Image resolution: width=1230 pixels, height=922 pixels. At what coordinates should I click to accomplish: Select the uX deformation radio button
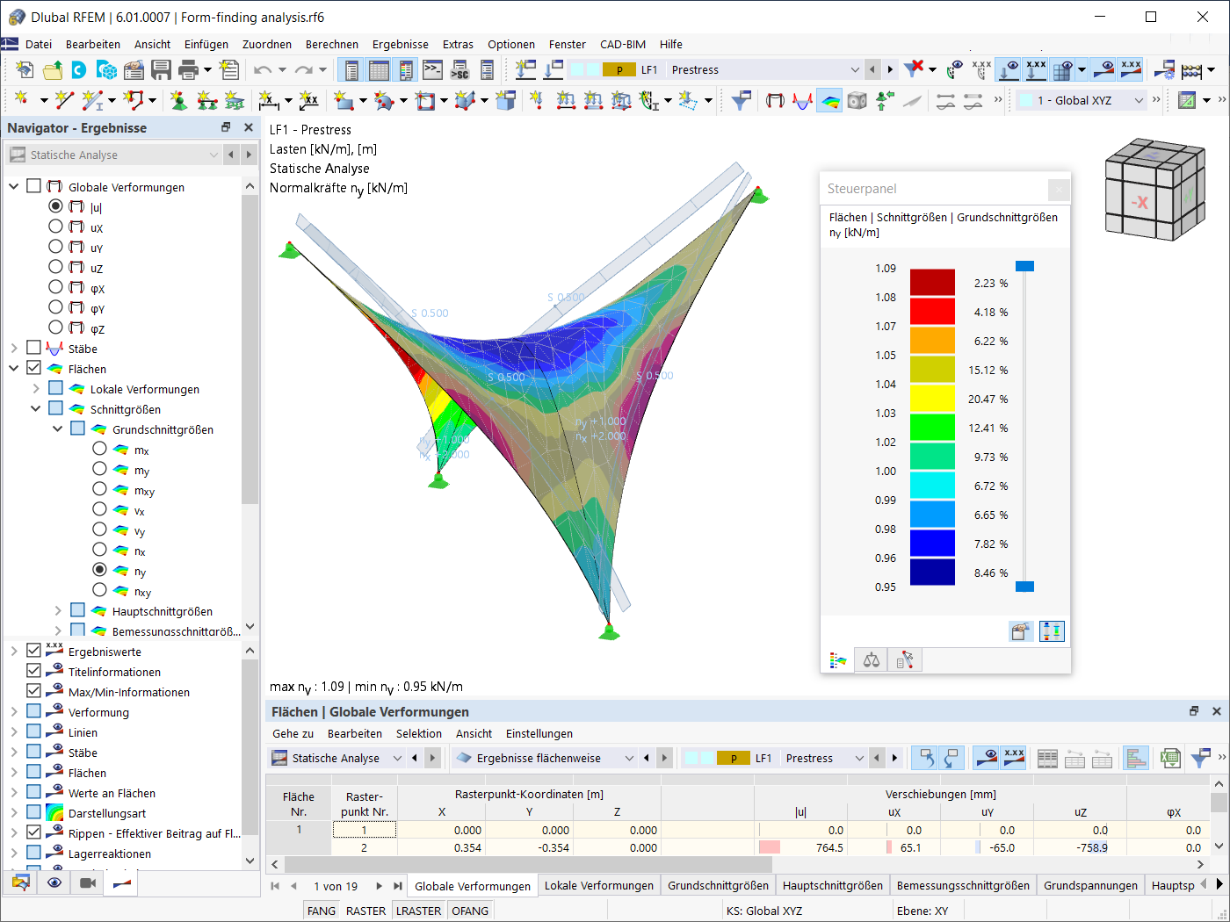[x=55, y=227]
